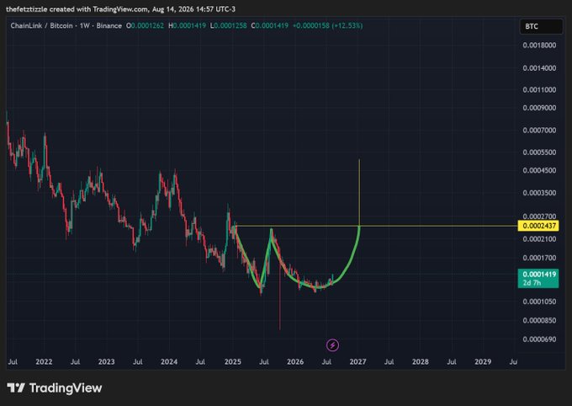Screen dimensions: 572x406
Task: Click the ChainLink / Bitcoin symbol title
Action: click(x=41, y=25)
